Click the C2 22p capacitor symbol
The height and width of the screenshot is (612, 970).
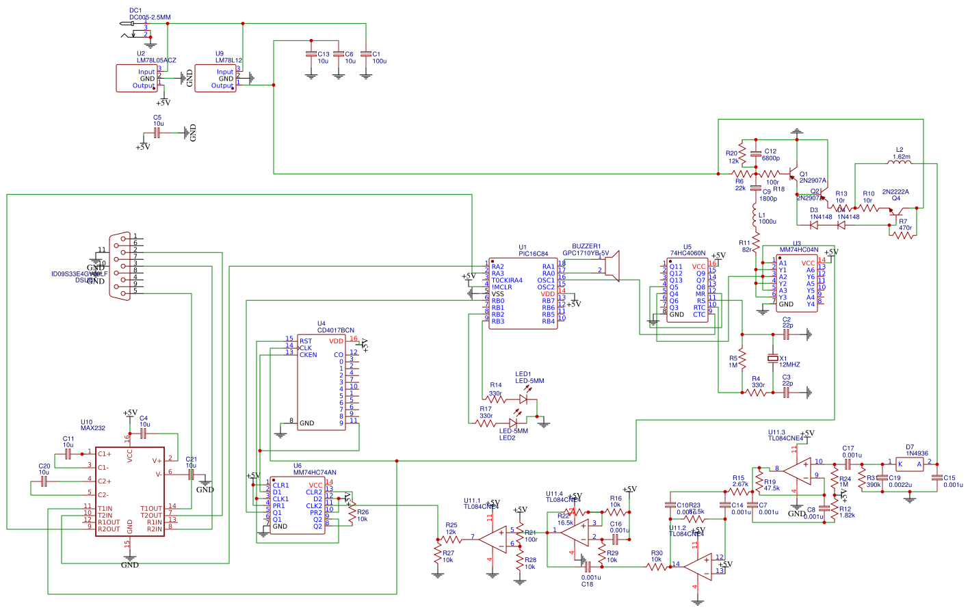(787, 334)
